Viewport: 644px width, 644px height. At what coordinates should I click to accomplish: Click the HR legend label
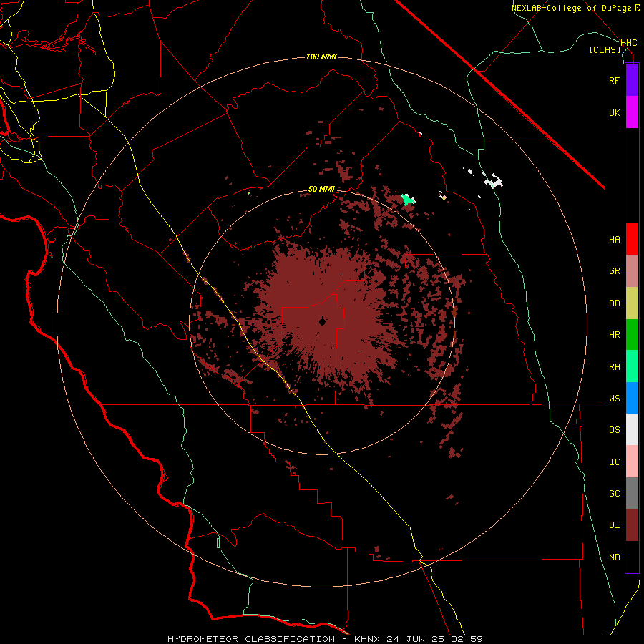point(614,335)
